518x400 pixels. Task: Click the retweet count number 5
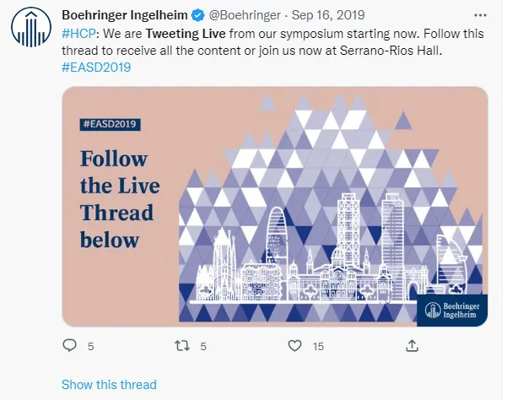click(x=203, y=346)
